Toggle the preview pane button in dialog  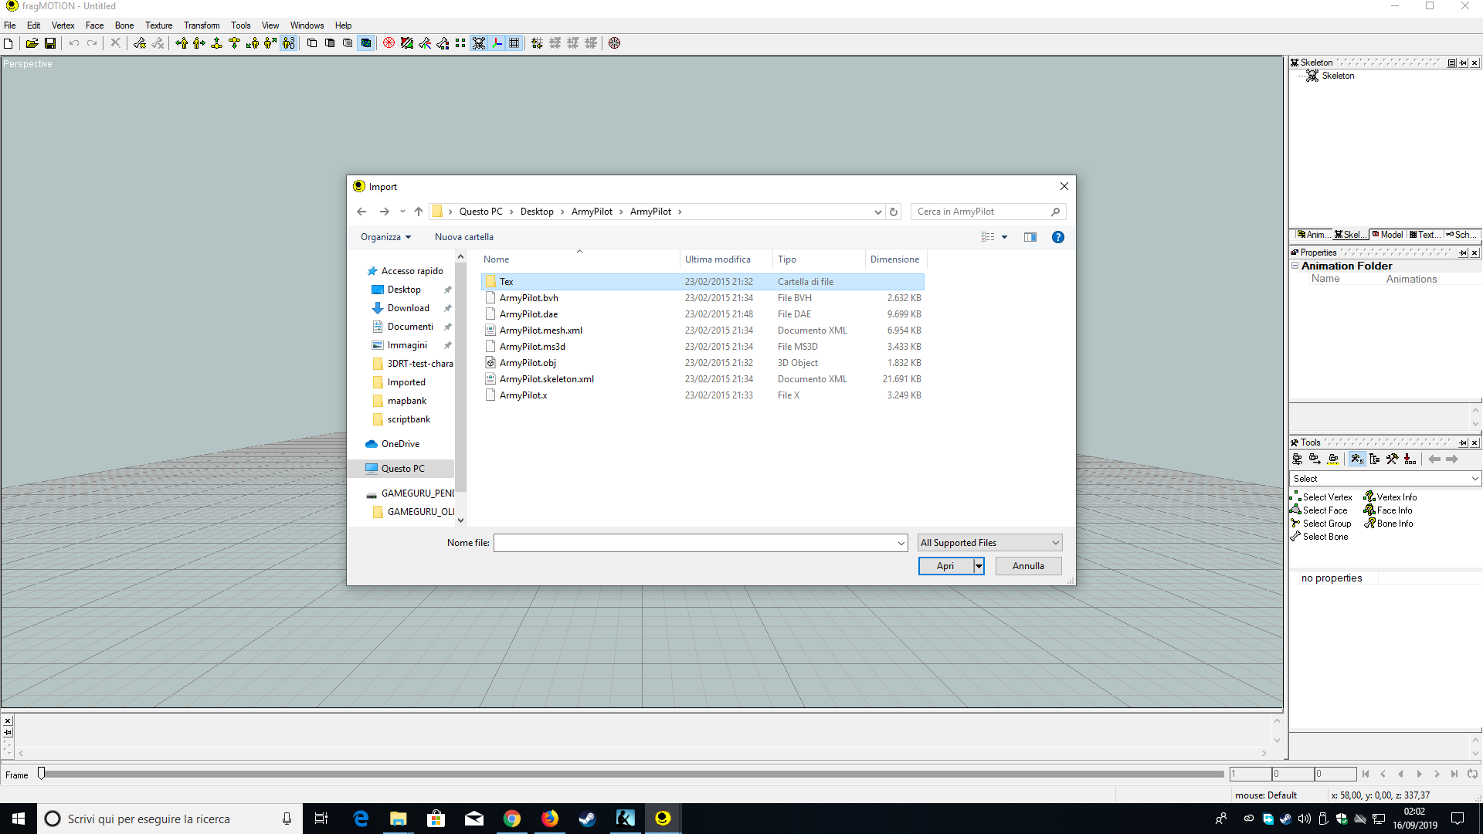pos(1030,237)
